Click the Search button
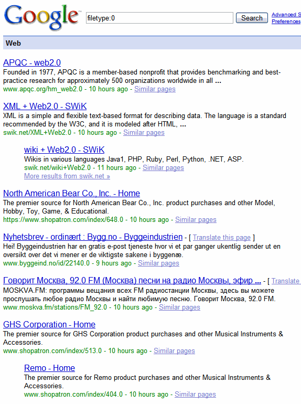Screen dimensions: 301x404 coord(252,18)
